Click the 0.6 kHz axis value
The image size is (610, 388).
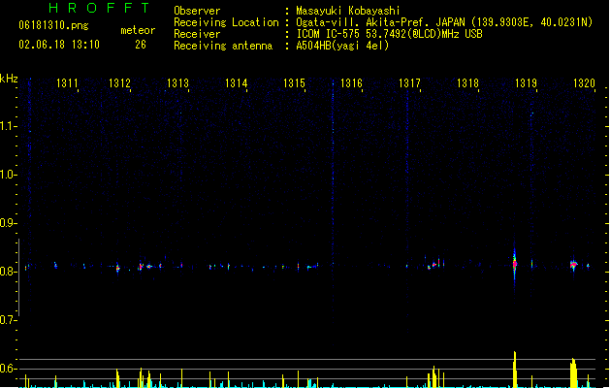pos(8,369)
